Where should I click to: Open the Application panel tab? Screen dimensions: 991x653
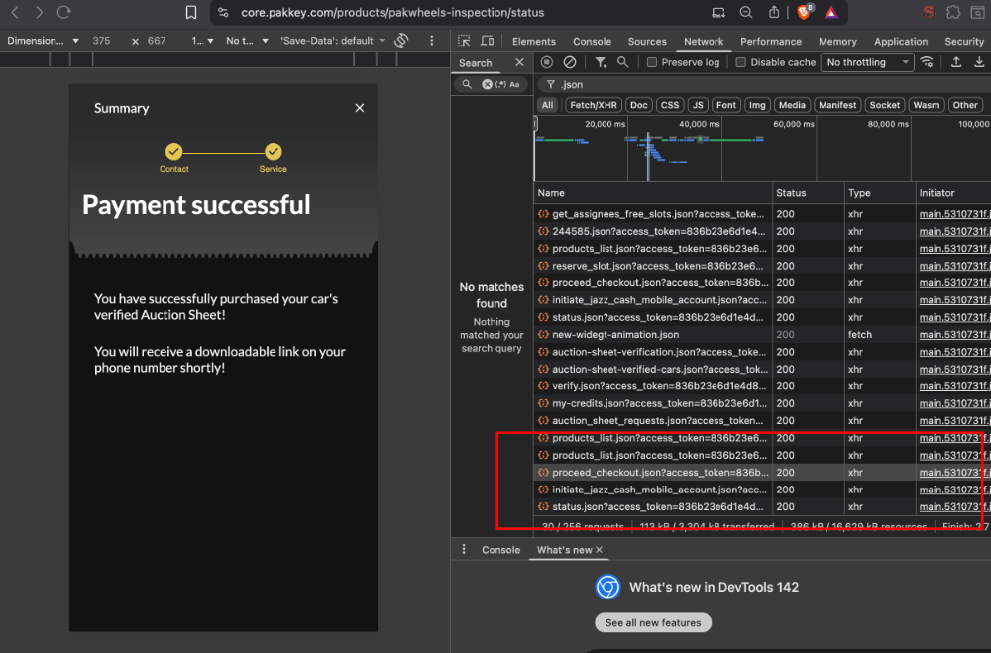[x=901, y=41]
